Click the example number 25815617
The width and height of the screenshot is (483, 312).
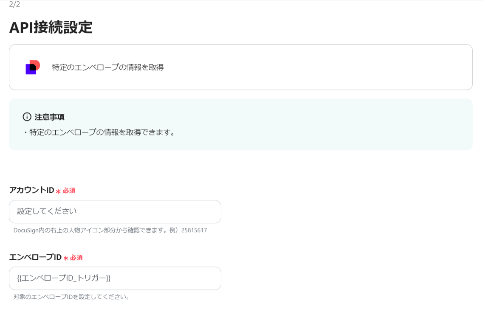(194, 230)
